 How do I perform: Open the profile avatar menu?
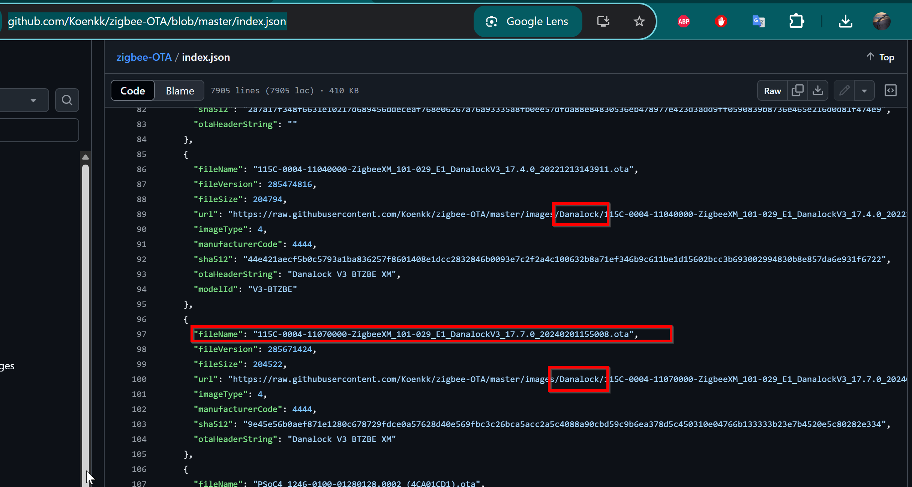click(881, 21)
